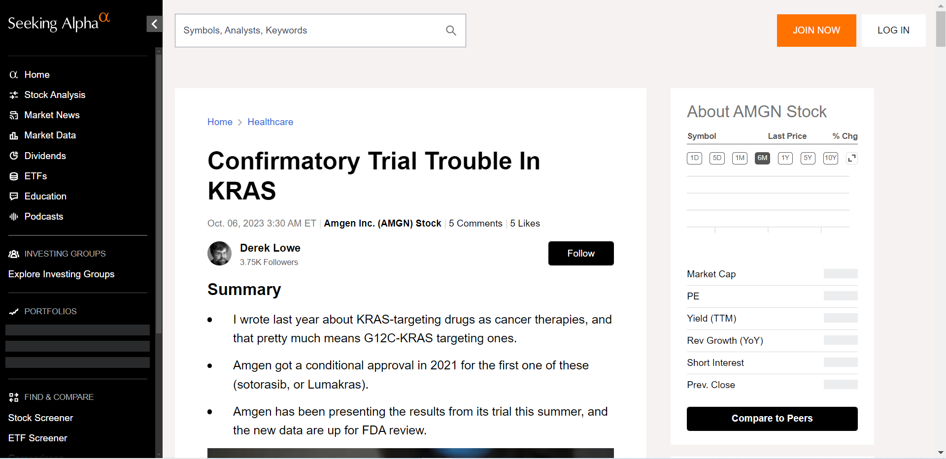Click the 3.75K Followers text
This screenshot has width=946, height=459.
click(269, 262)
